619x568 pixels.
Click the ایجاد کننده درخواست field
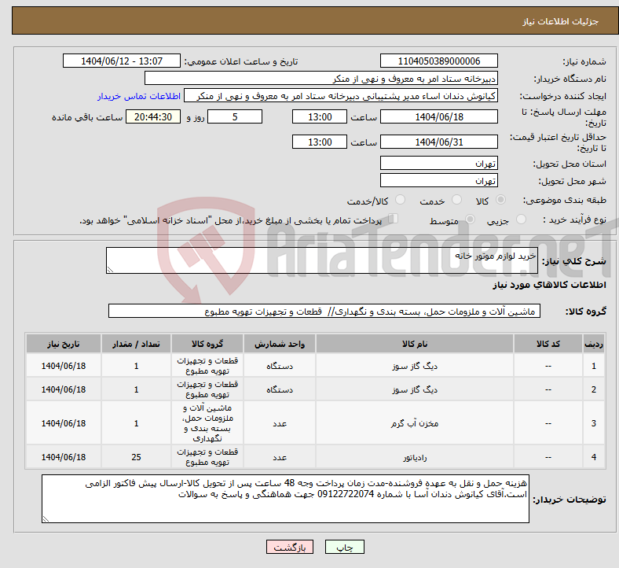[x=341, y=96]
